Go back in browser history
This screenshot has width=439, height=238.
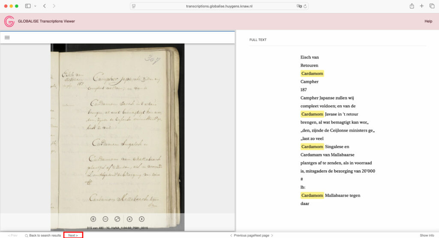coord(45,6)
